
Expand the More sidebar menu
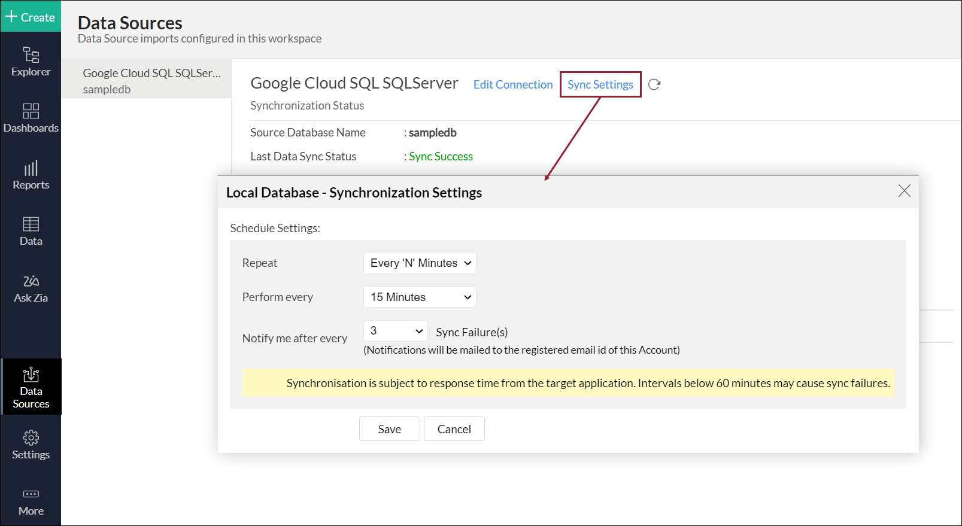click(31, 501)
